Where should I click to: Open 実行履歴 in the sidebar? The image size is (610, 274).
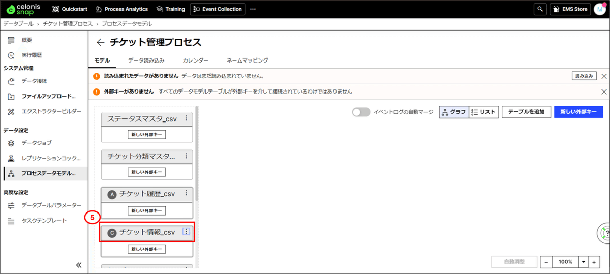[32, 55]
